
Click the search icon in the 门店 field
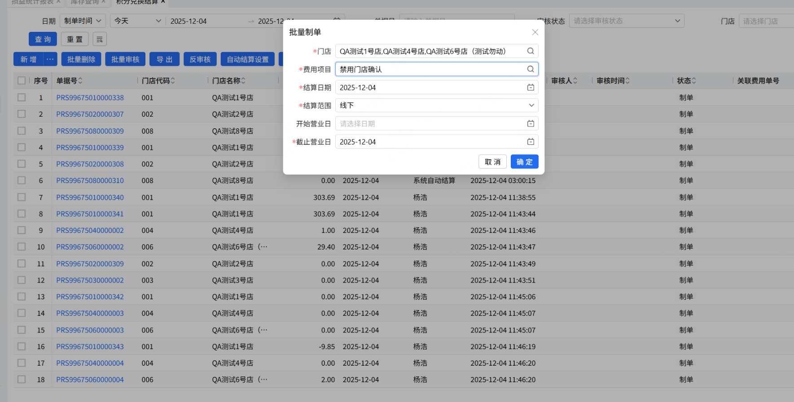(x=530, y=51)
